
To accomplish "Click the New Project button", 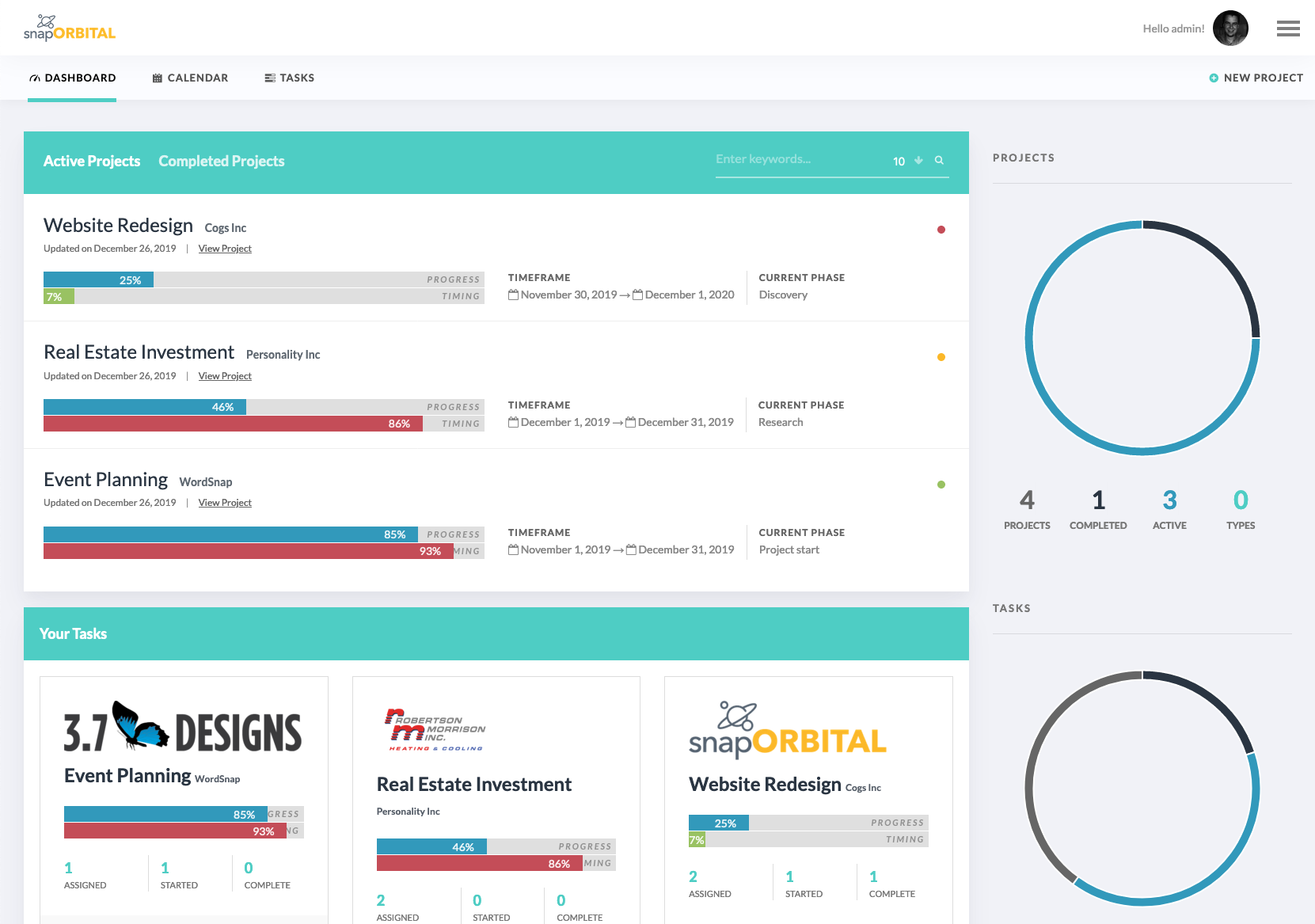I will coord(1256,78).
